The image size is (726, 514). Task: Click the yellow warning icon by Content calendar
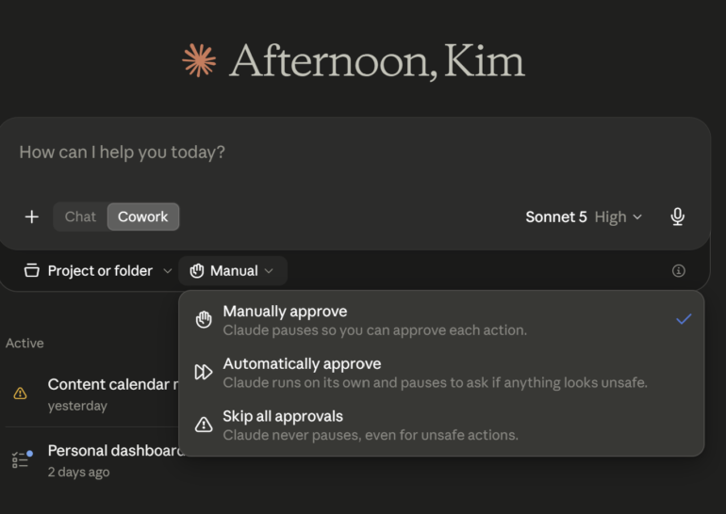(20, 394)
